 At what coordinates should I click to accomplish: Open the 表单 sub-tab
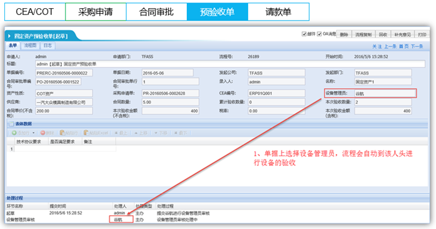click(x=12, y=46)
